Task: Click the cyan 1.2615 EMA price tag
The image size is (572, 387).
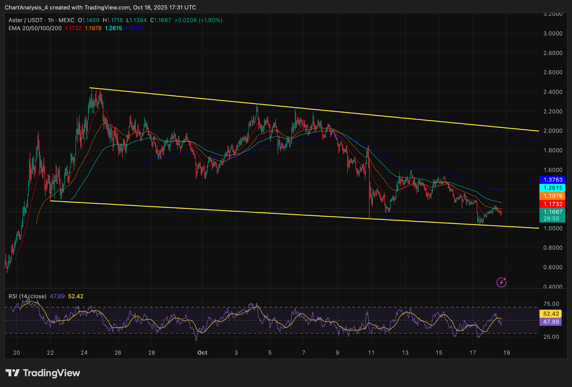Action: click(552, 188)
